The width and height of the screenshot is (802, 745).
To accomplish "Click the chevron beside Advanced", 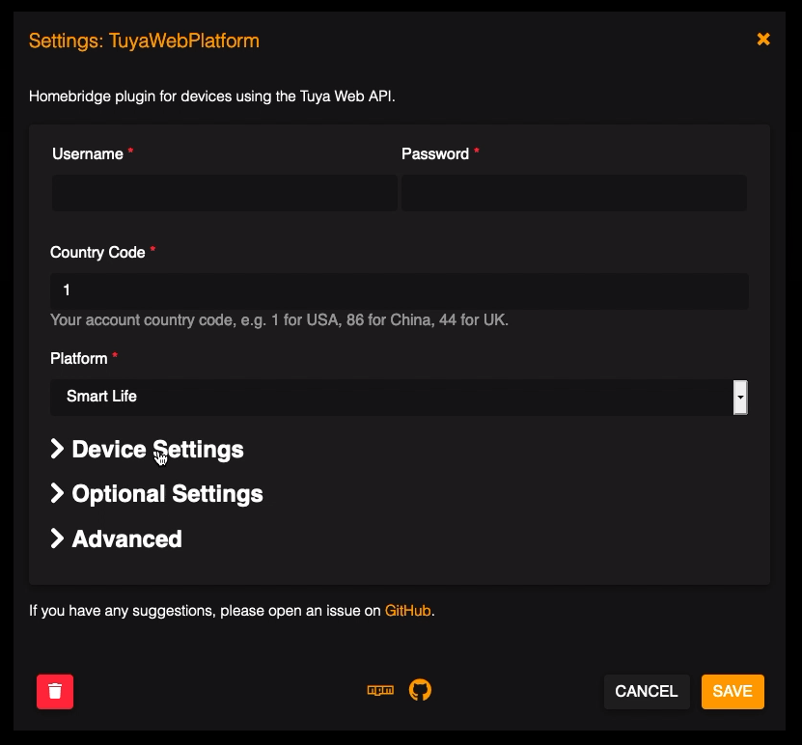I will 57,538.
